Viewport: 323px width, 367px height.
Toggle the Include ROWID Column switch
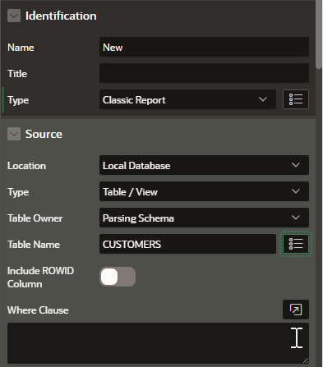pos(118,277)
